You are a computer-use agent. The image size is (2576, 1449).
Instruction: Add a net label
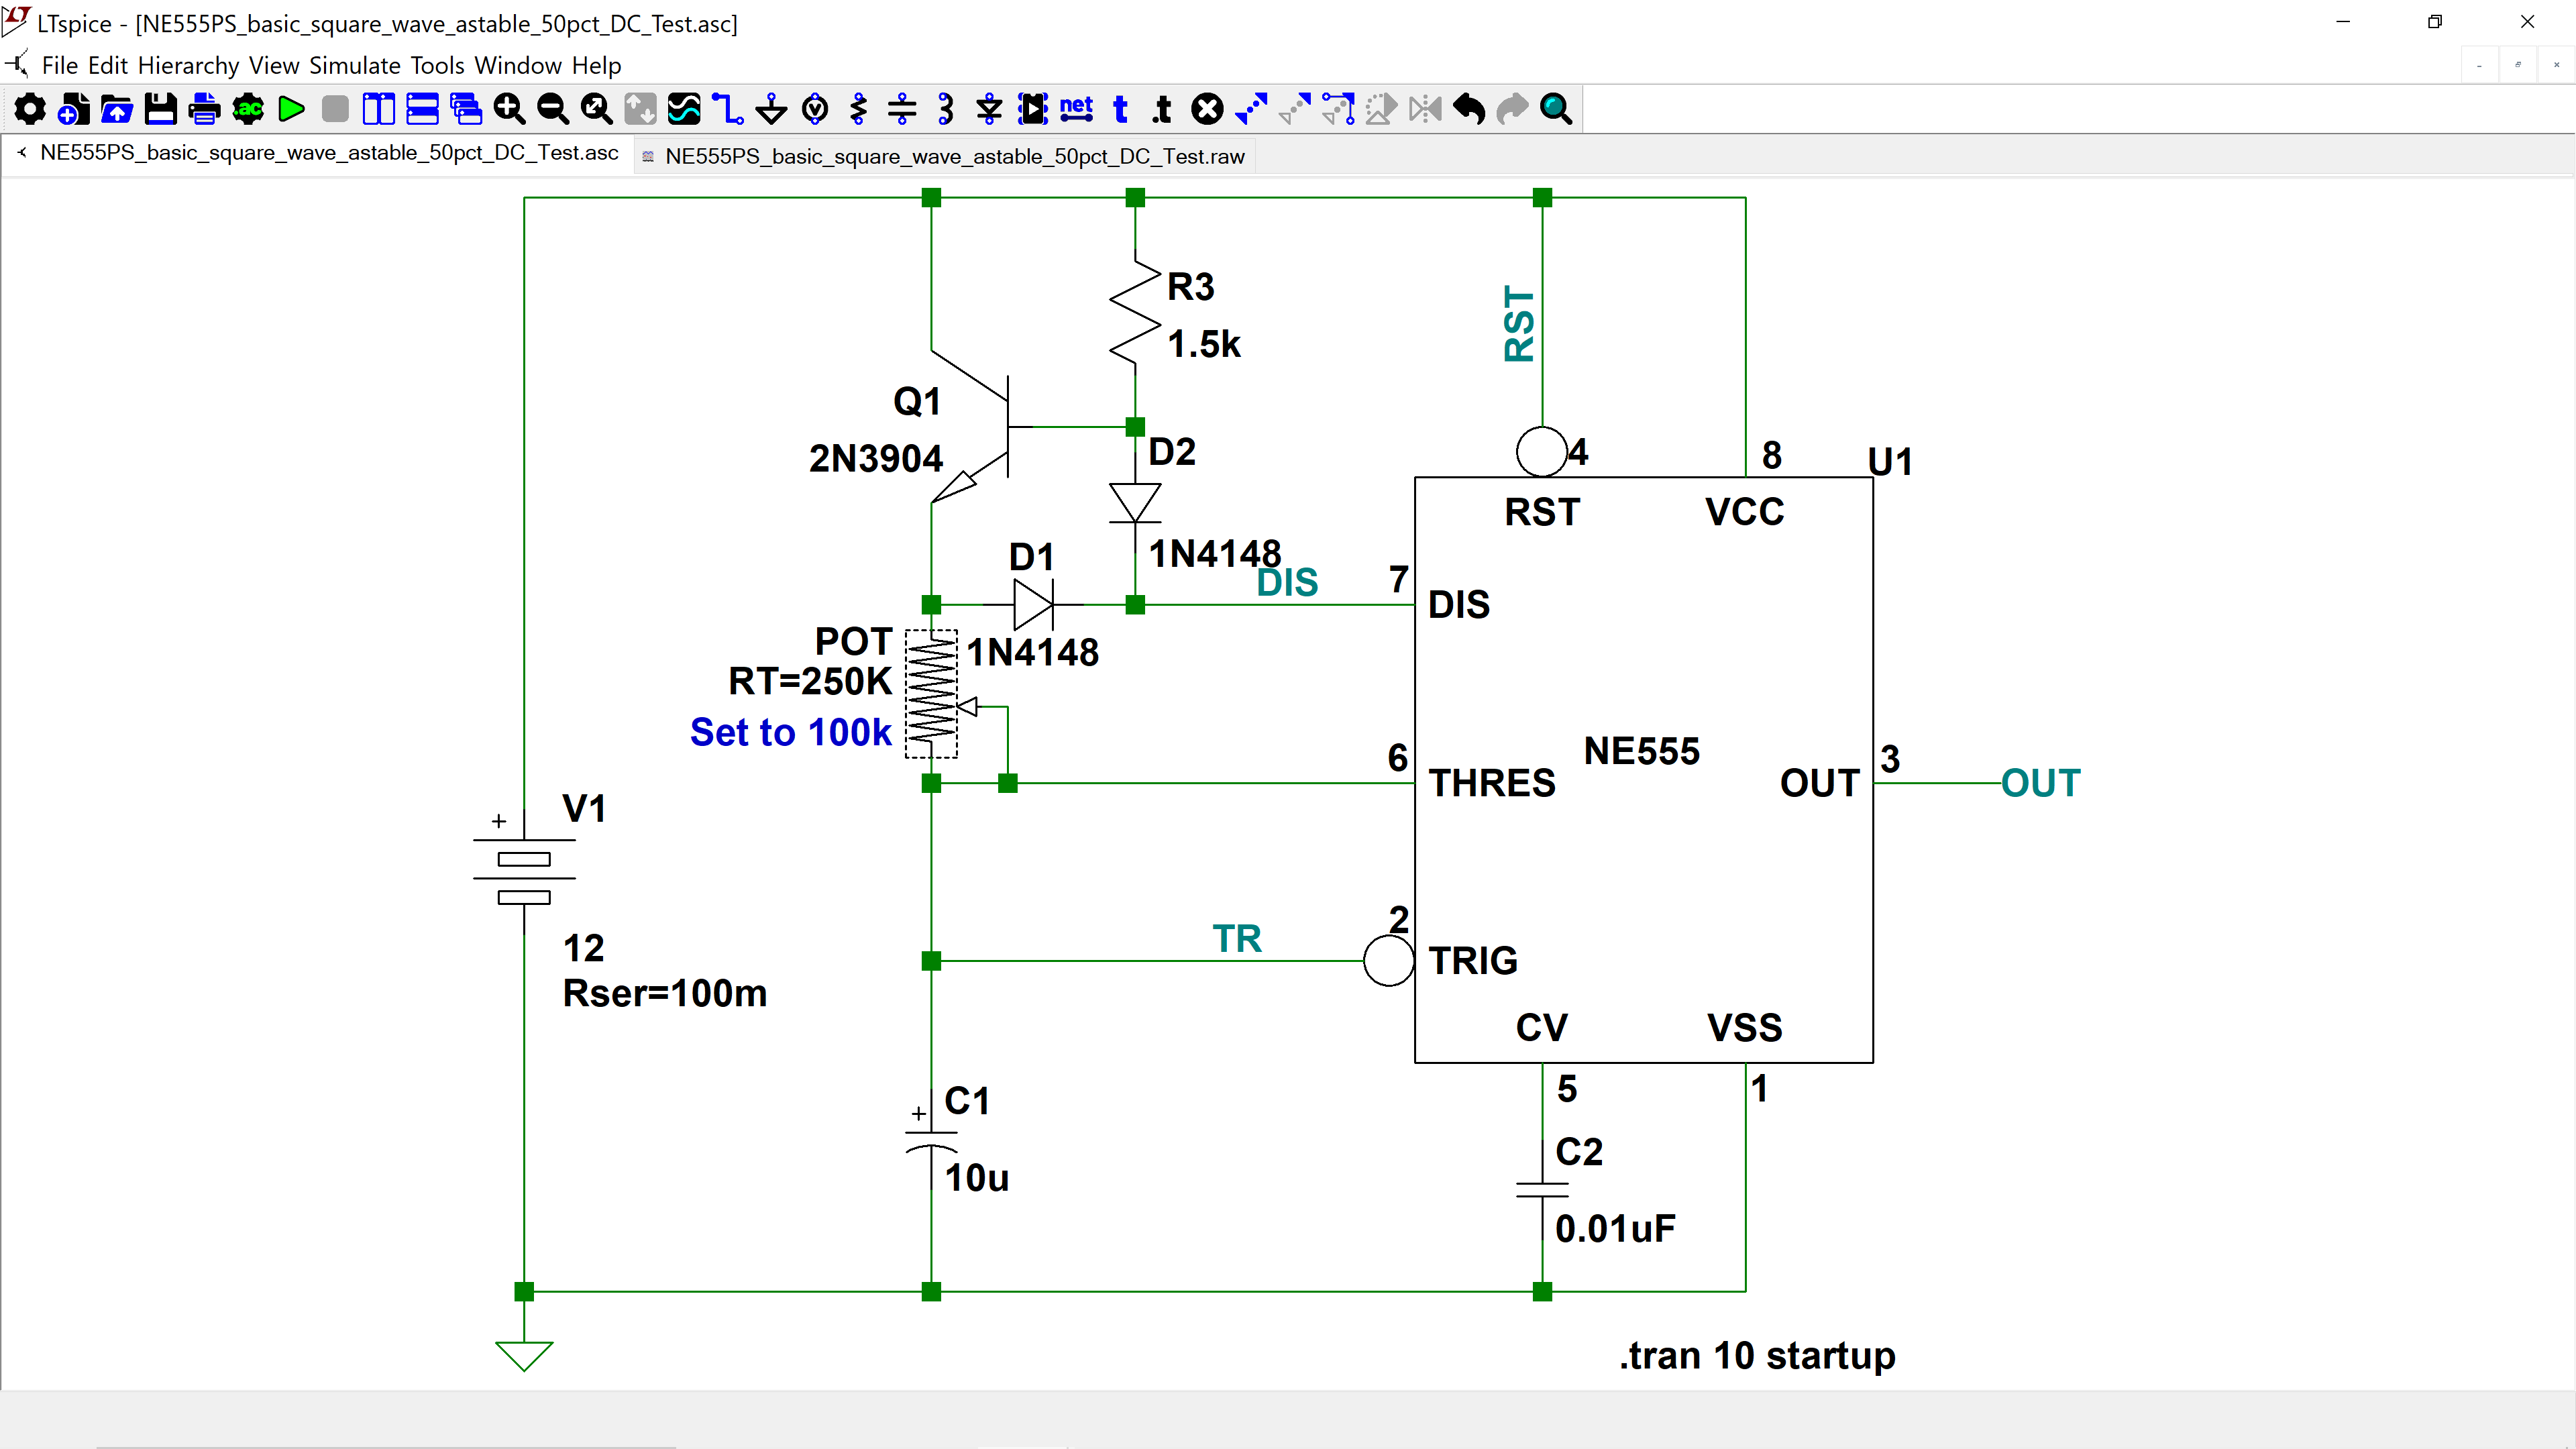pos(1076,109)
